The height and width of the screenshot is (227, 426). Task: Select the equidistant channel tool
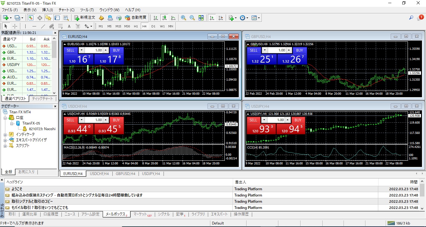coord(52,26)
